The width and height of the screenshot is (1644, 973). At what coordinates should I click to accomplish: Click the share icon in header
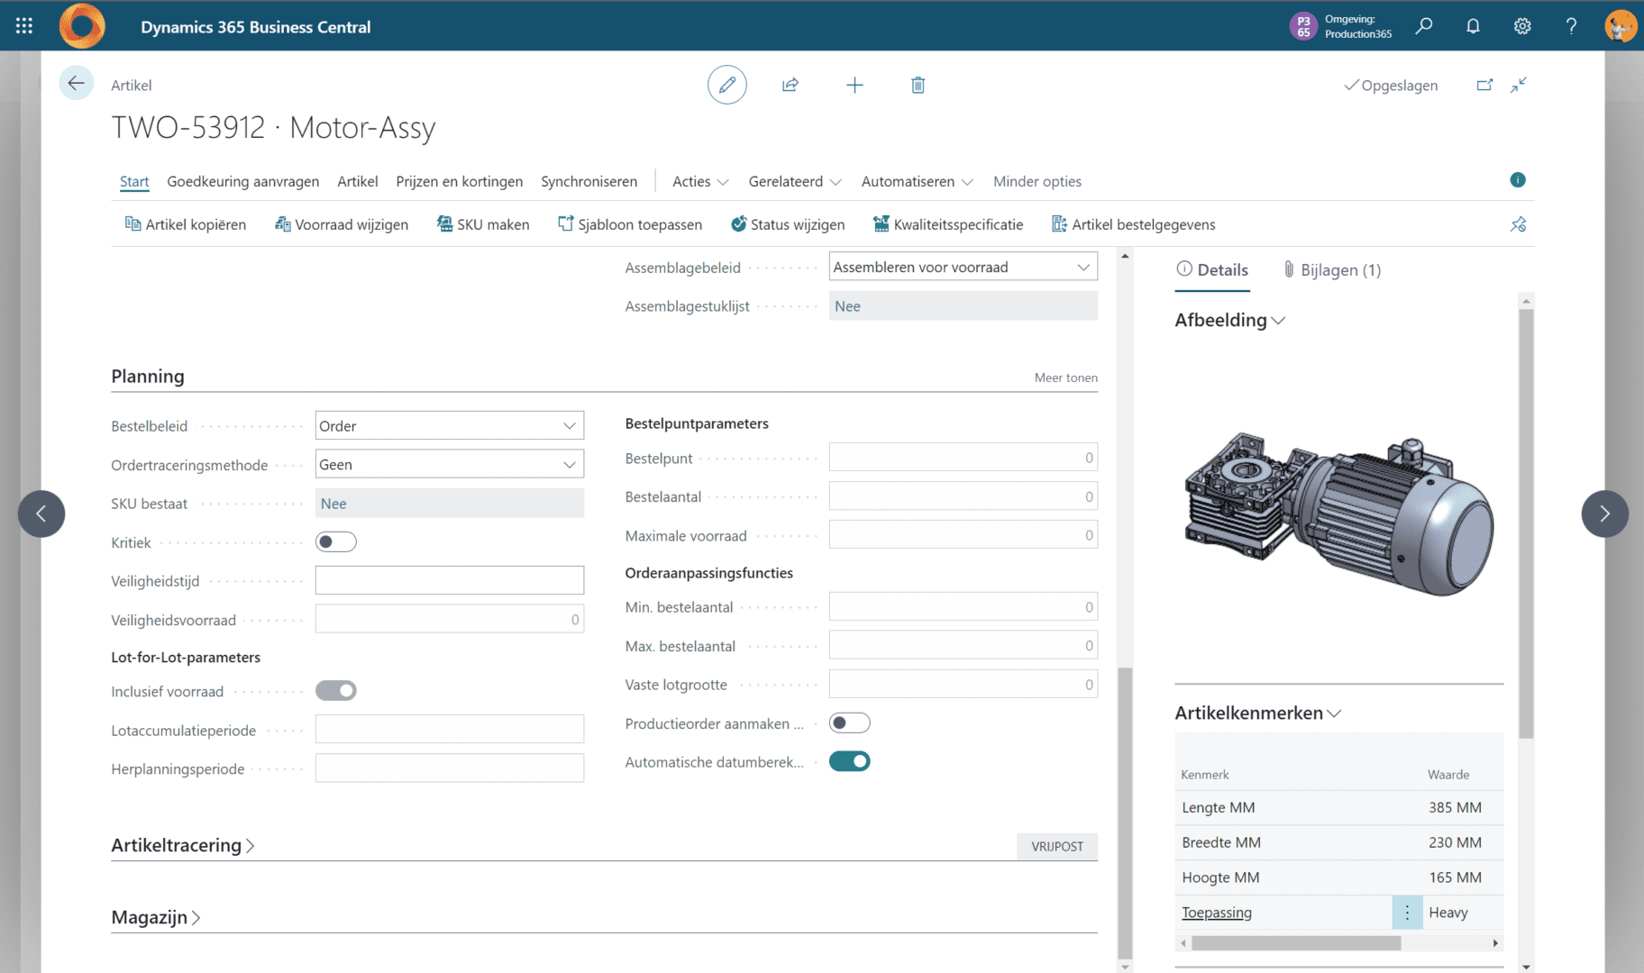point(790,85)
